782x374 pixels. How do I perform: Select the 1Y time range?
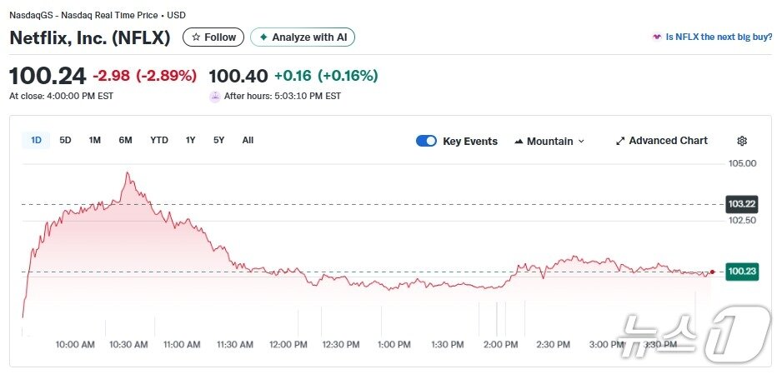pos(191,141)
